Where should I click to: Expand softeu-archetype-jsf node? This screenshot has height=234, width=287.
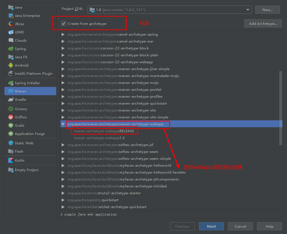63,145
